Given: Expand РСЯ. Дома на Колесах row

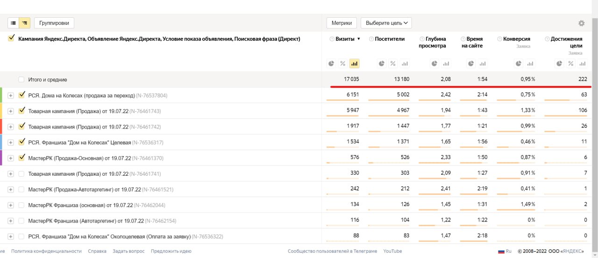Looking at the screenshot, I should tap(11, 96).
